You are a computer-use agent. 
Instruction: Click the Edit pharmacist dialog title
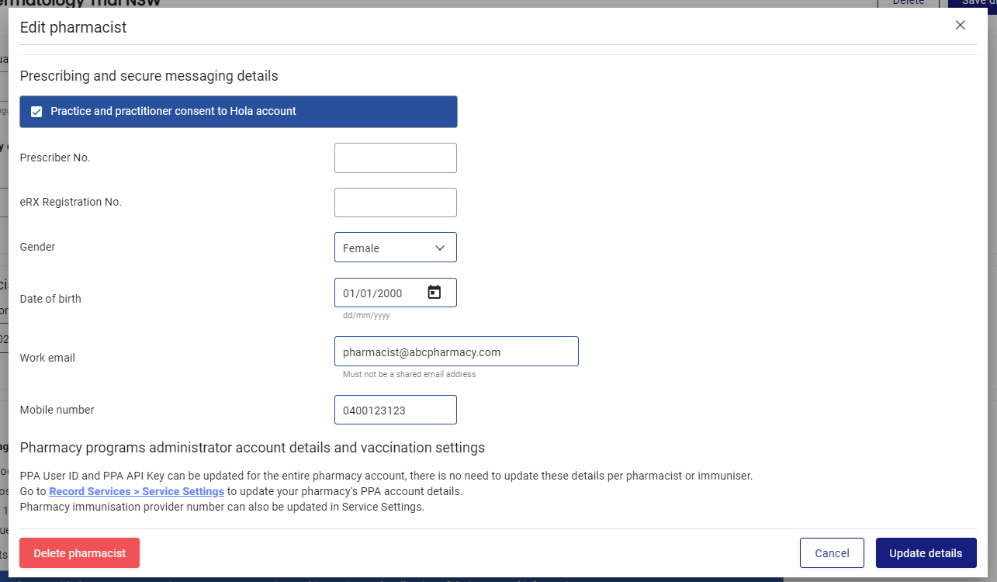point(73,28)
